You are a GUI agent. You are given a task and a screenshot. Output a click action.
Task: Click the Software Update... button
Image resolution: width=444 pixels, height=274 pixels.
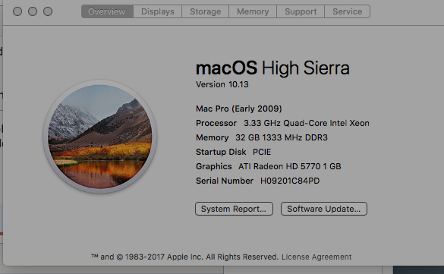click(324, 209)
